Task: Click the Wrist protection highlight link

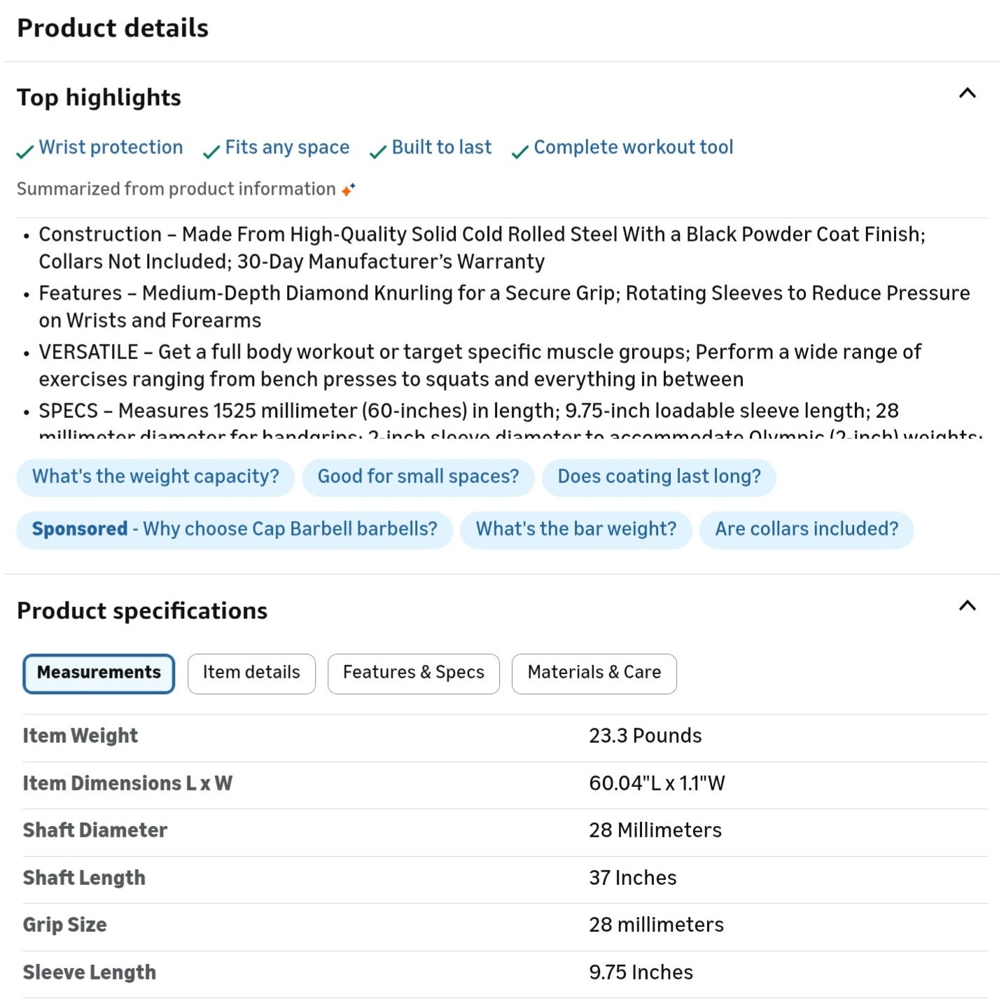Action: point(111,148)
